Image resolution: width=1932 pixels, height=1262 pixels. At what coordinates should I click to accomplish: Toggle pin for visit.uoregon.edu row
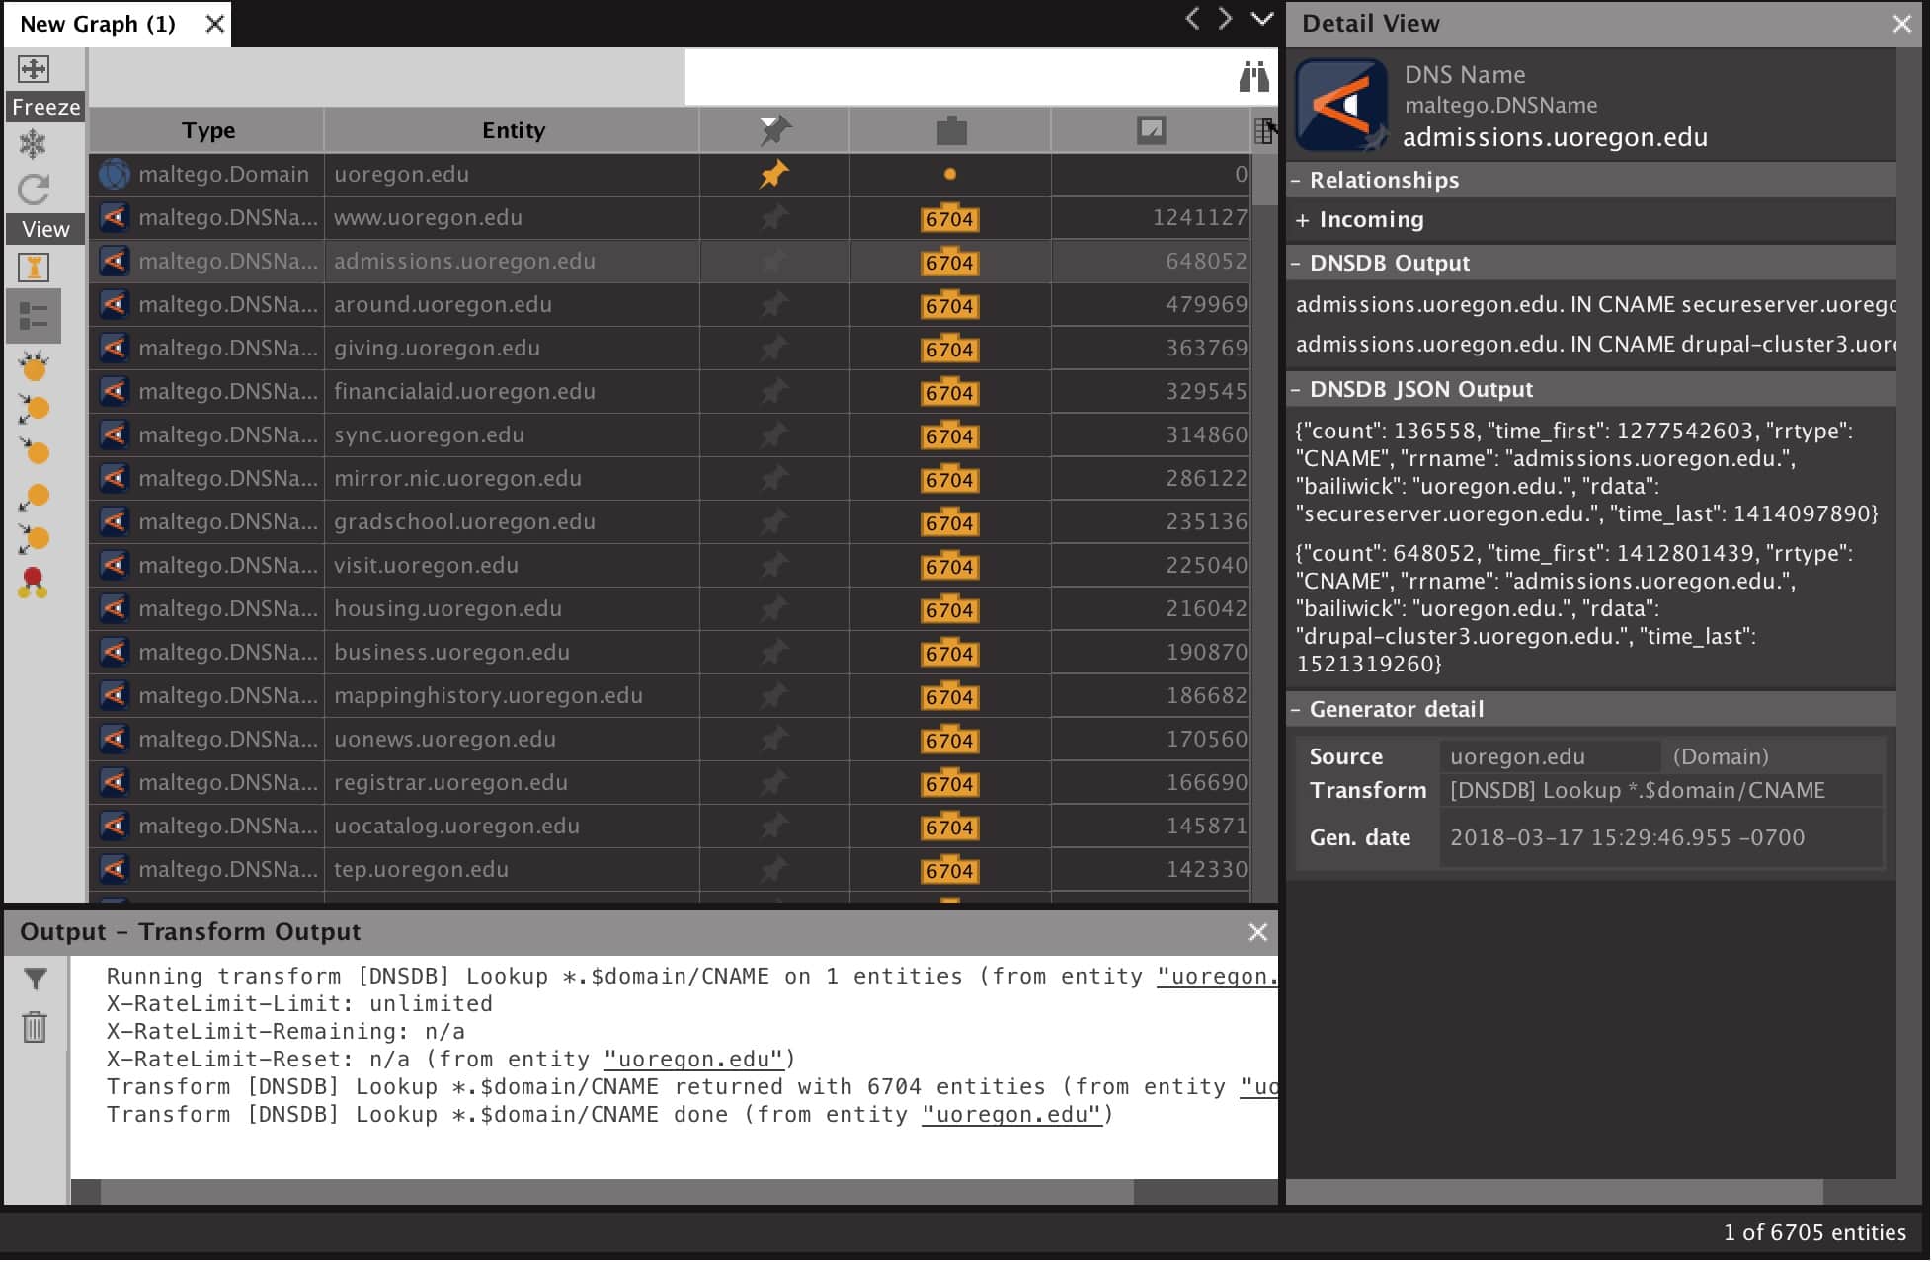(774, 566)
